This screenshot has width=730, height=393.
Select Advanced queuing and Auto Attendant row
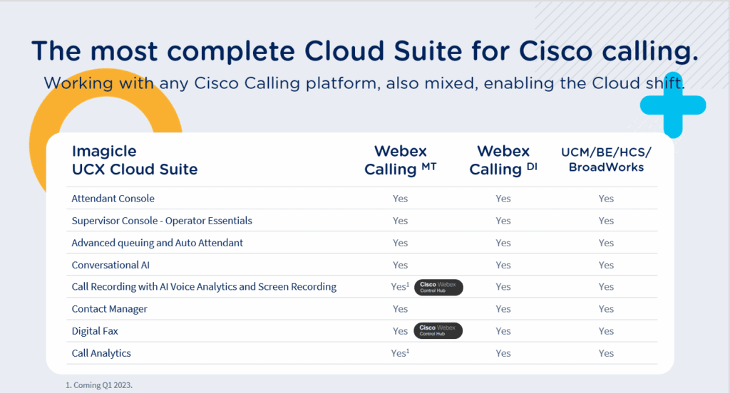tap(157, 243)
